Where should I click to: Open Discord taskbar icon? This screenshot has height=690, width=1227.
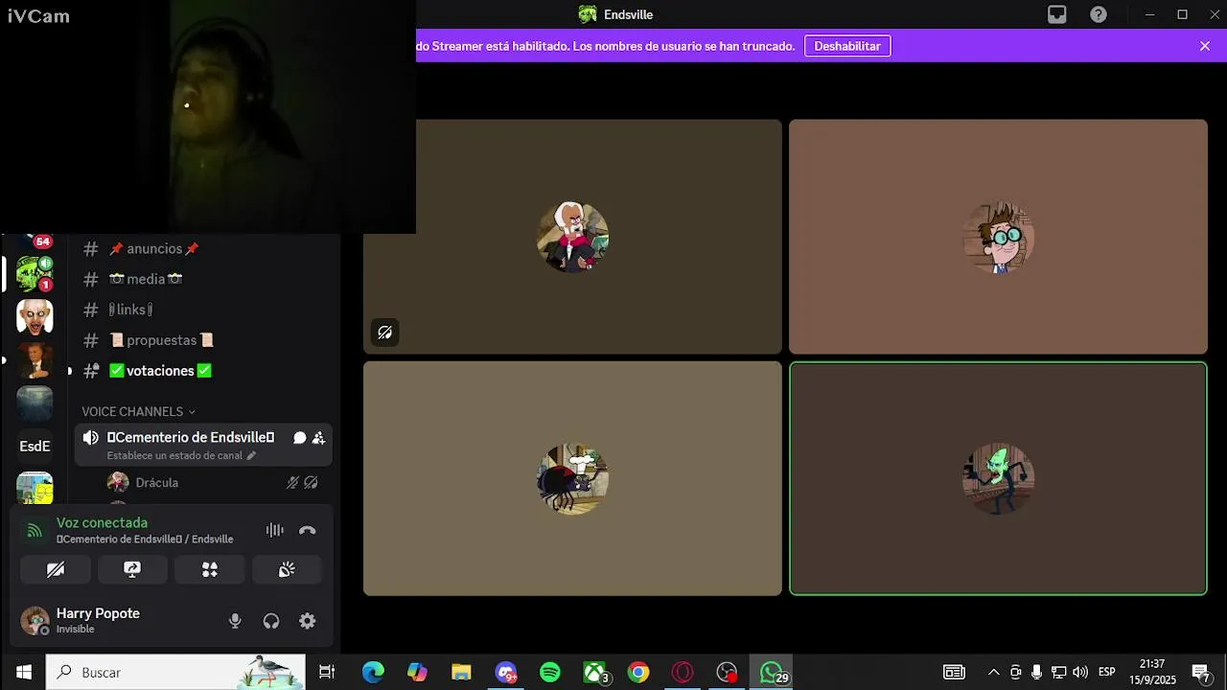click(x=506, y=672)
